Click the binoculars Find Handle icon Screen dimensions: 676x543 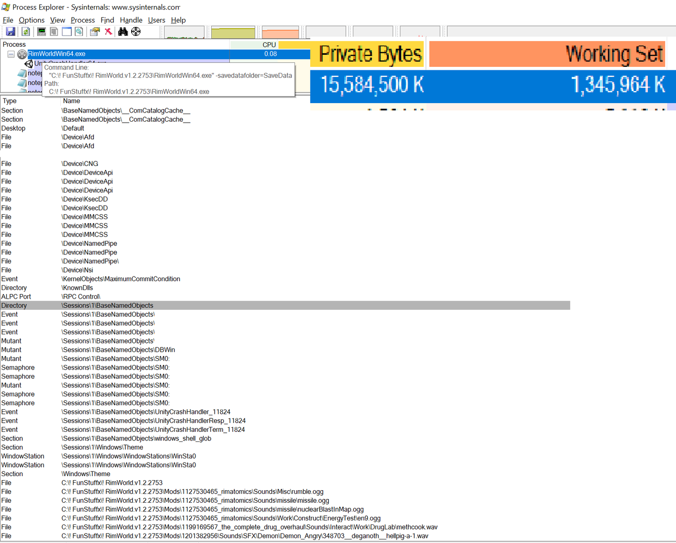click(x=123, y=32)
